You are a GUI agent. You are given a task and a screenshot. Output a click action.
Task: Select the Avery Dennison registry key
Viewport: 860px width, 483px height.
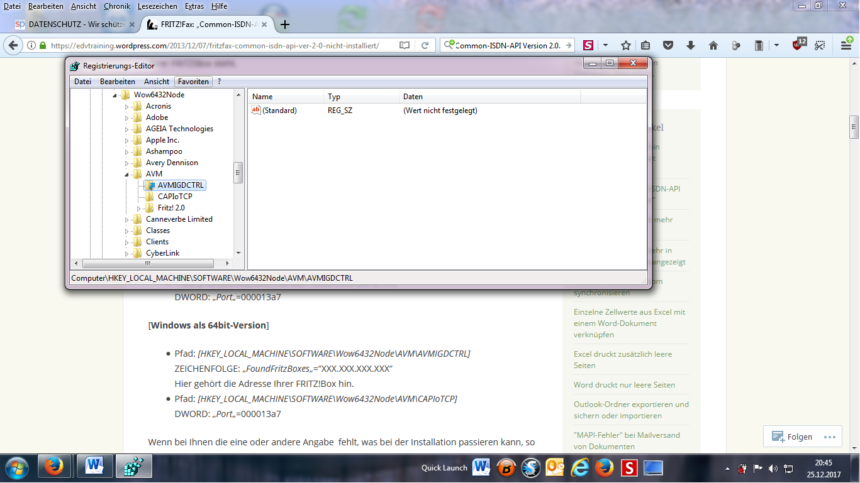(x=172, y=163)
